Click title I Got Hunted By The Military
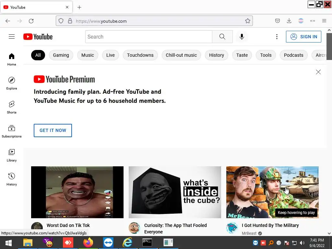The width and height of the screenshot is (332, 249). pyautogui.click(x=270, y=225)
